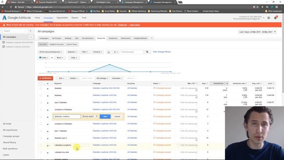Open the notifications bell
This screenshot has height=160, width=284.
(275, 18)
